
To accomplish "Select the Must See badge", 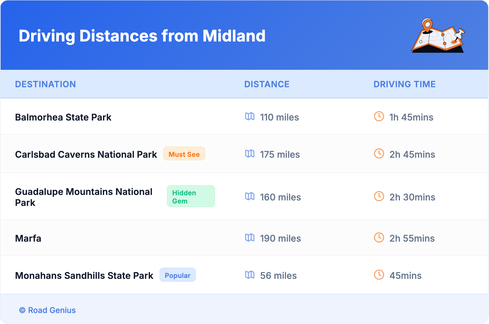I will pyautogui.click(x=184, y=154).
